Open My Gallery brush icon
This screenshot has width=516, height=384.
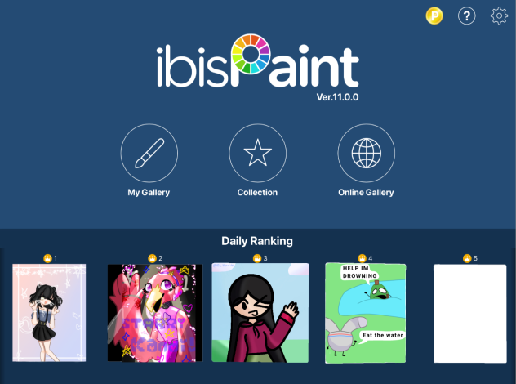[149, 153]
